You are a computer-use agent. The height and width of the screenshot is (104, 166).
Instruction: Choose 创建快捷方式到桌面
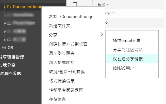coord(68,44)
